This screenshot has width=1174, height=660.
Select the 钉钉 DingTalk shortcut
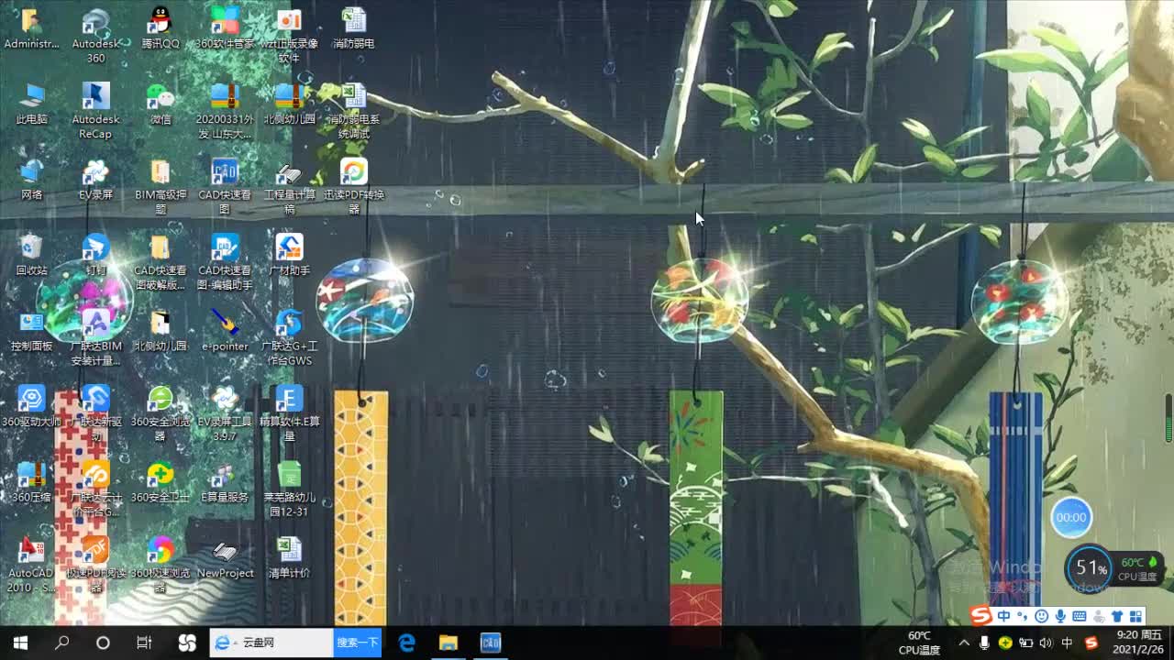95,255
